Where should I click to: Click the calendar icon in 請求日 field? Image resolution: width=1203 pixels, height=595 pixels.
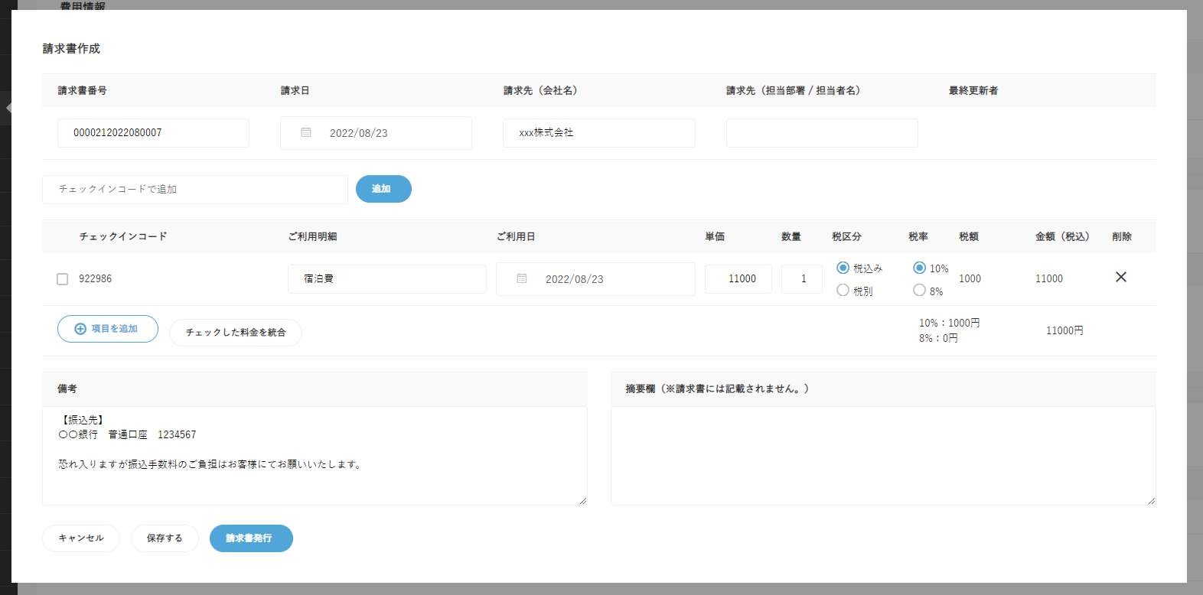click(x=306, y=133)
